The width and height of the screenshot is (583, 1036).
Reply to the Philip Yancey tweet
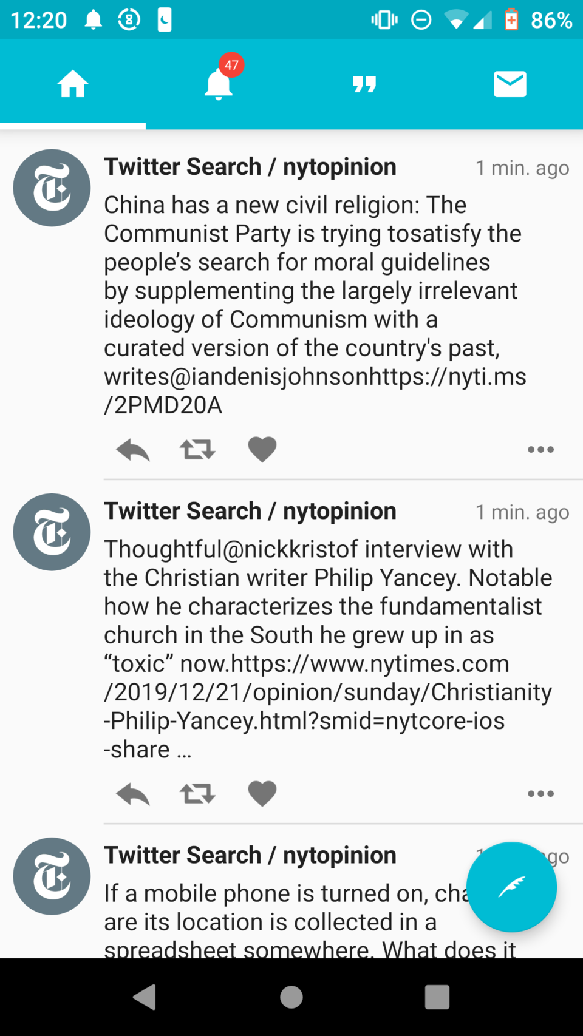[x=132, y=794]
